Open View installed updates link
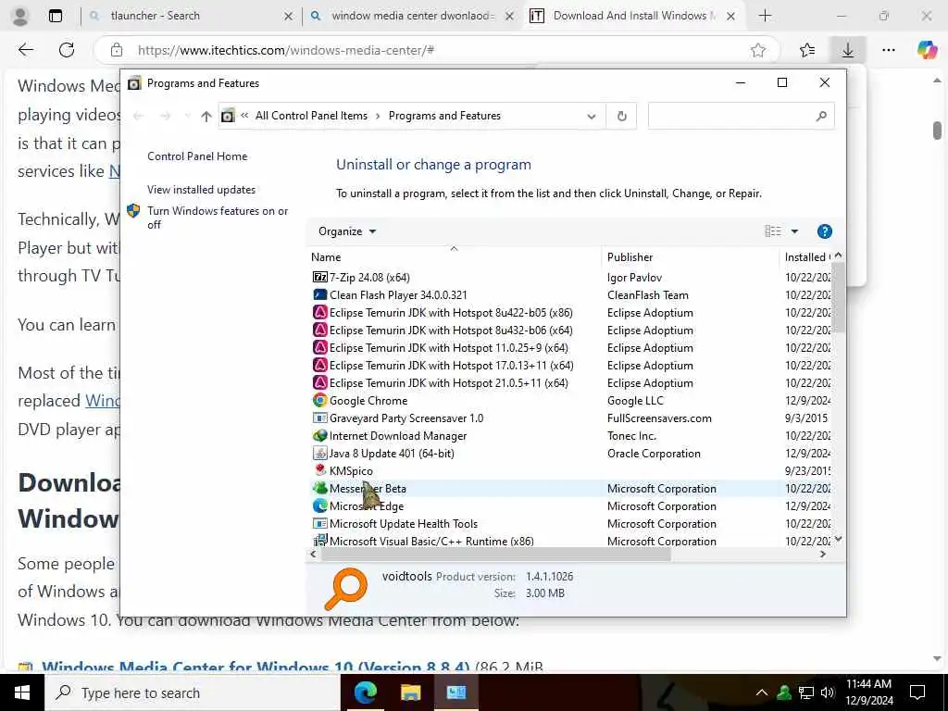The width and height of the screenshot is (948, 711). pos(201,189)
